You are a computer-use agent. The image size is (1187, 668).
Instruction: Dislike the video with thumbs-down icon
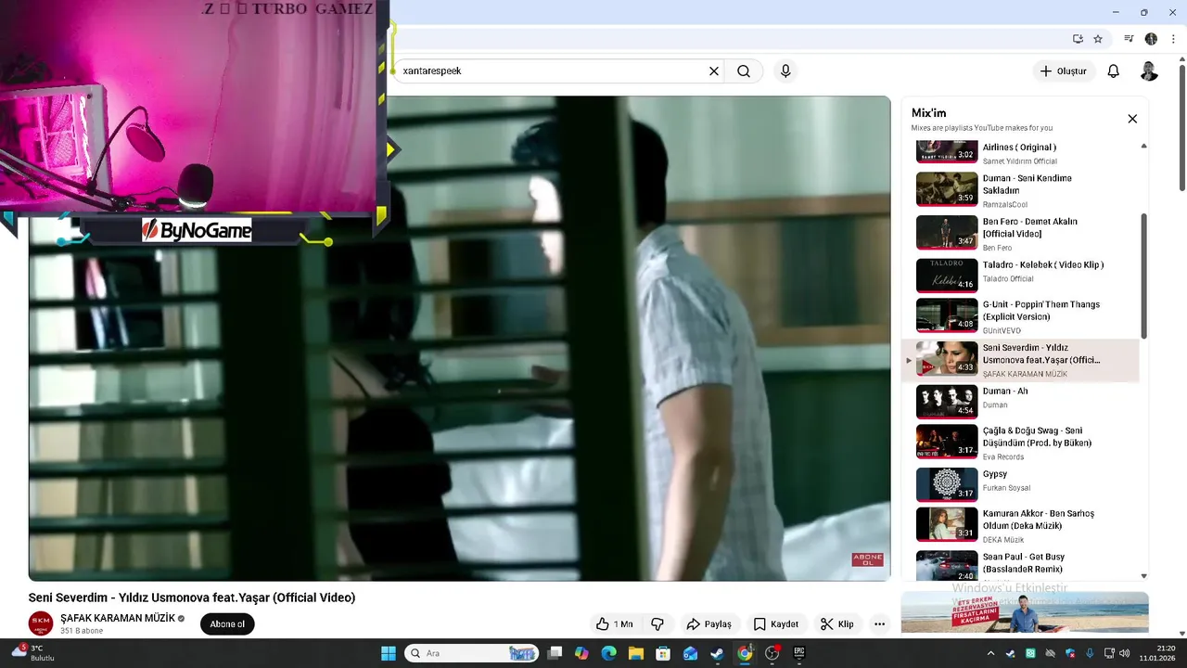pos(657,624)
